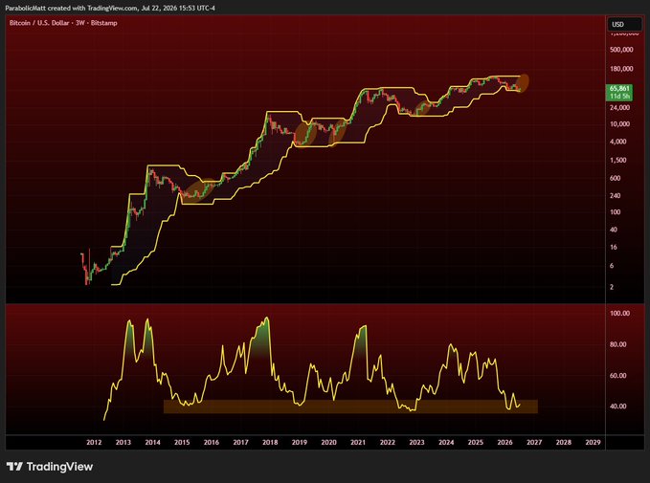The height and width of the screenshot is (483, 650).
Task: Click the 2016 label on time axis
Action: click(x=212, y=443)
